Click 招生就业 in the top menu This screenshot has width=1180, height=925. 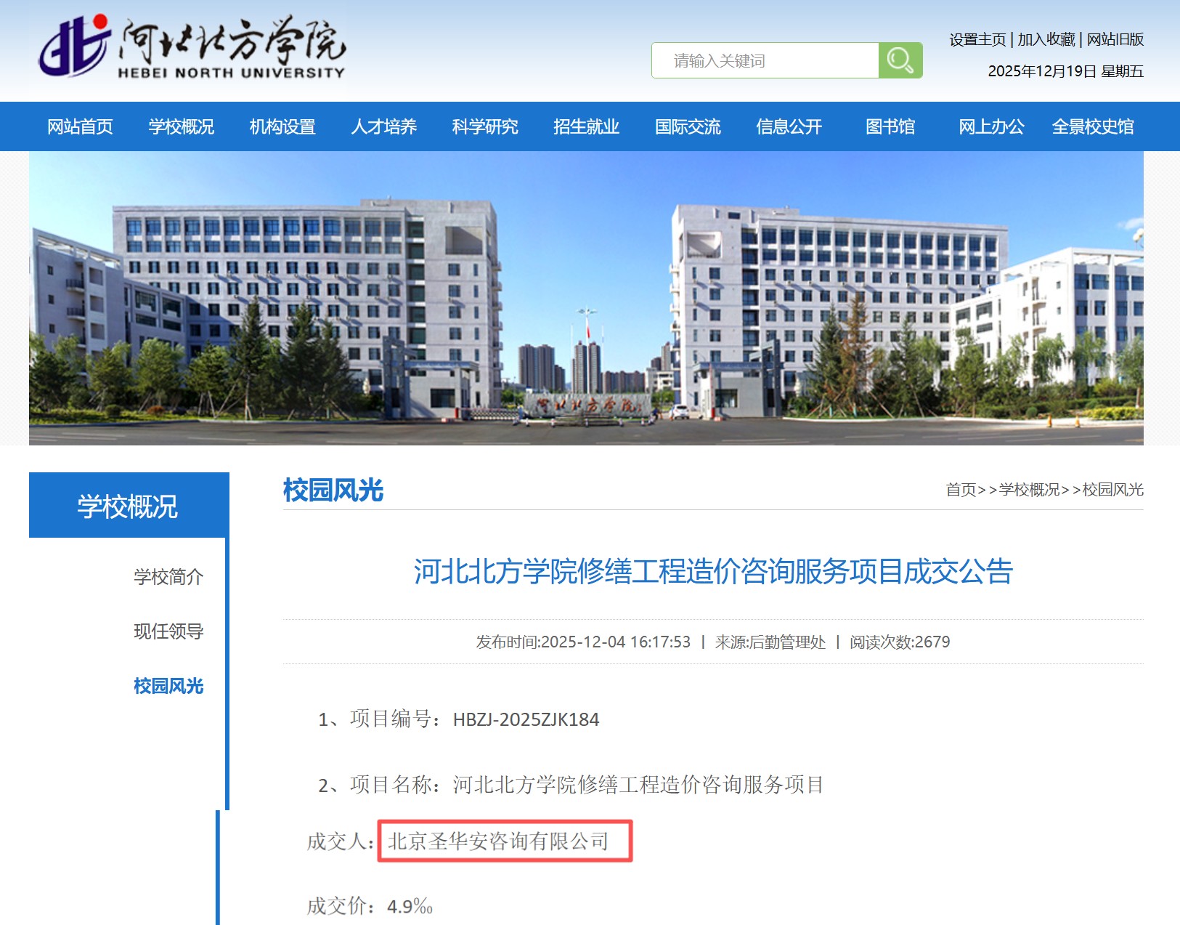pyautogui.click(x=586, y=126)
